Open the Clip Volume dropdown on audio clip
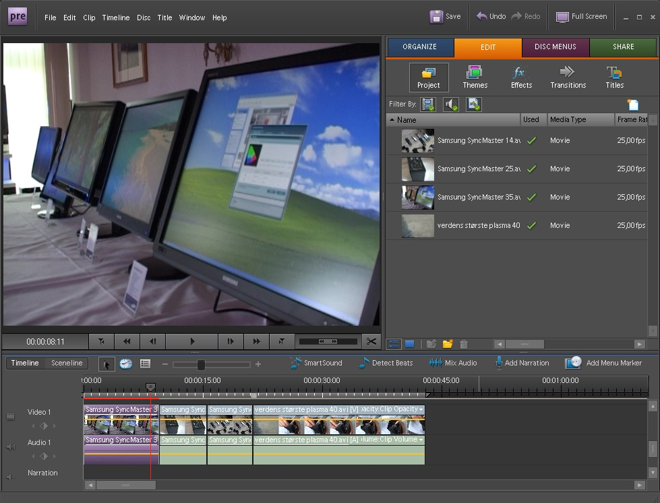660x503 pixels. pos(421,440)
